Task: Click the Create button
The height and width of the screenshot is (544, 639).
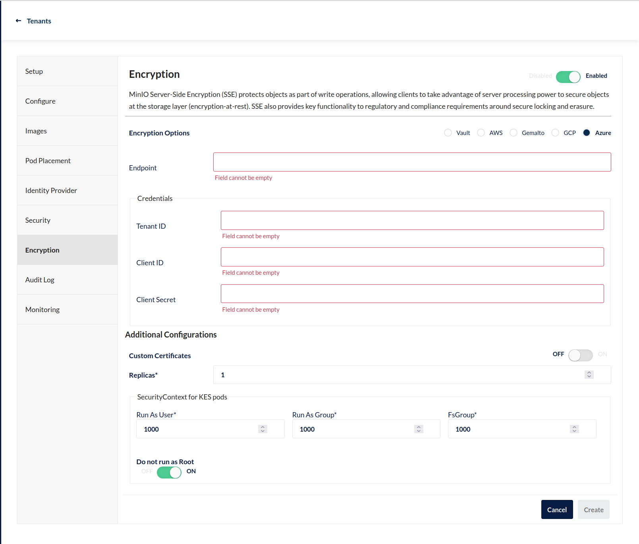Action: 594,509
